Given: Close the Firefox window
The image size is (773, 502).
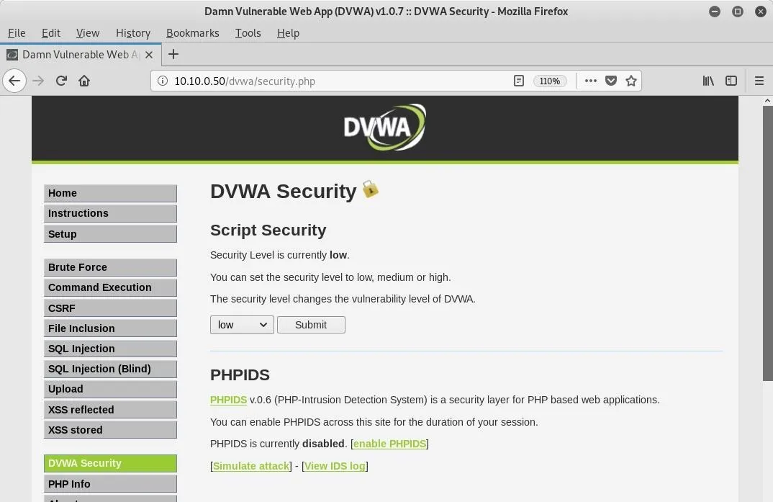Looking at the screenshot, I should [761, 12].
